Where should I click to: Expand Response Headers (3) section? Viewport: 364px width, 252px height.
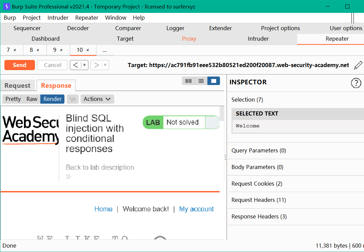[x=295, y=217]
